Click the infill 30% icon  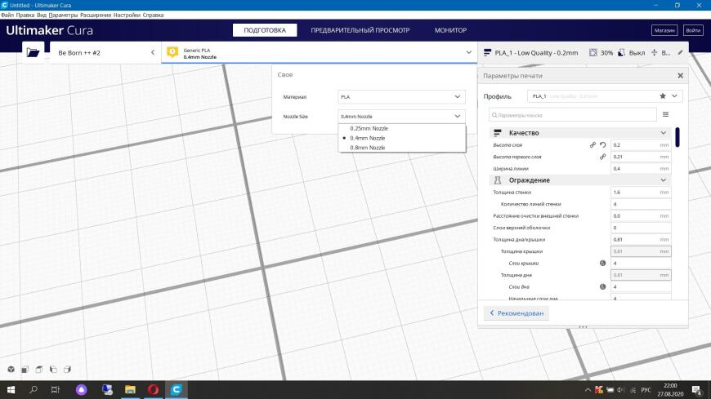click(593, 52)
